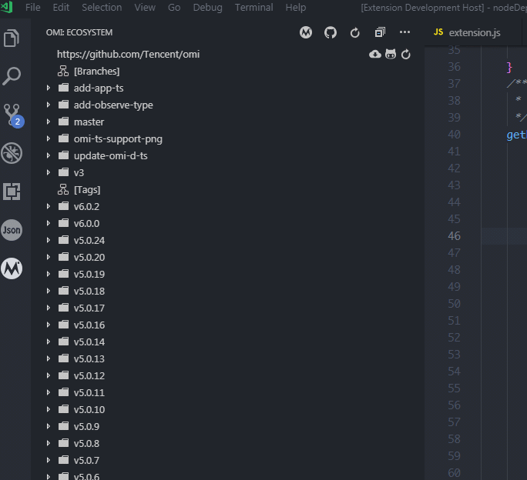The height and width of the screenshot is (480, 527).
Task: Click folder icon of master branch
Action: coord(63,122)
